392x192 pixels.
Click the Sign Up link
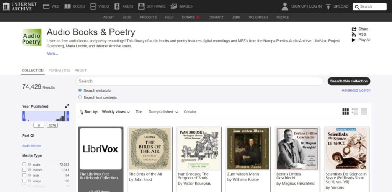[299, 6]
